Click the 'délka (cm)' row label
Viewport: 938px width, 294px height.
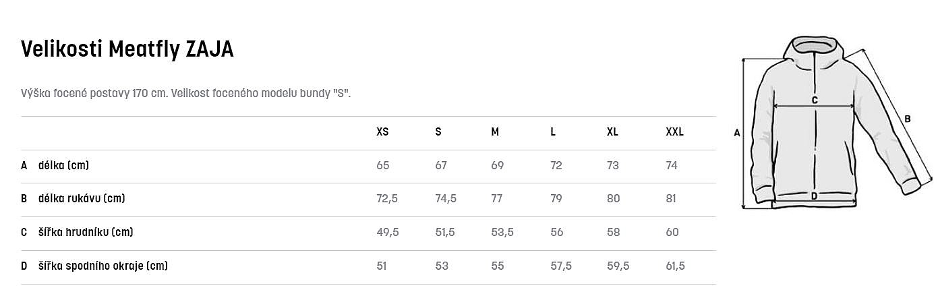point(63,165)
